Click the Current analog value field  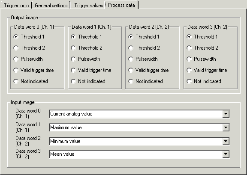[x=139, y=114]
